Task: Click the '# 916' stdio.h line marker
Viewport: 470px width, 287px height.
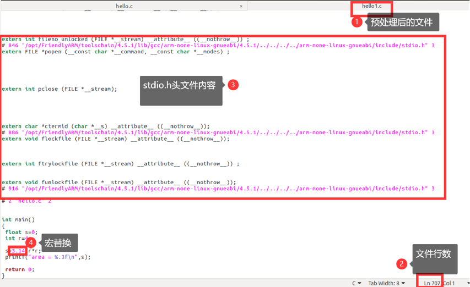Action: (x=218, y=189)
